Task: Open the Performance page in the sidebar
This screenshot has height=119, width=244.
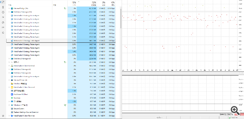Action: [3, 7]
